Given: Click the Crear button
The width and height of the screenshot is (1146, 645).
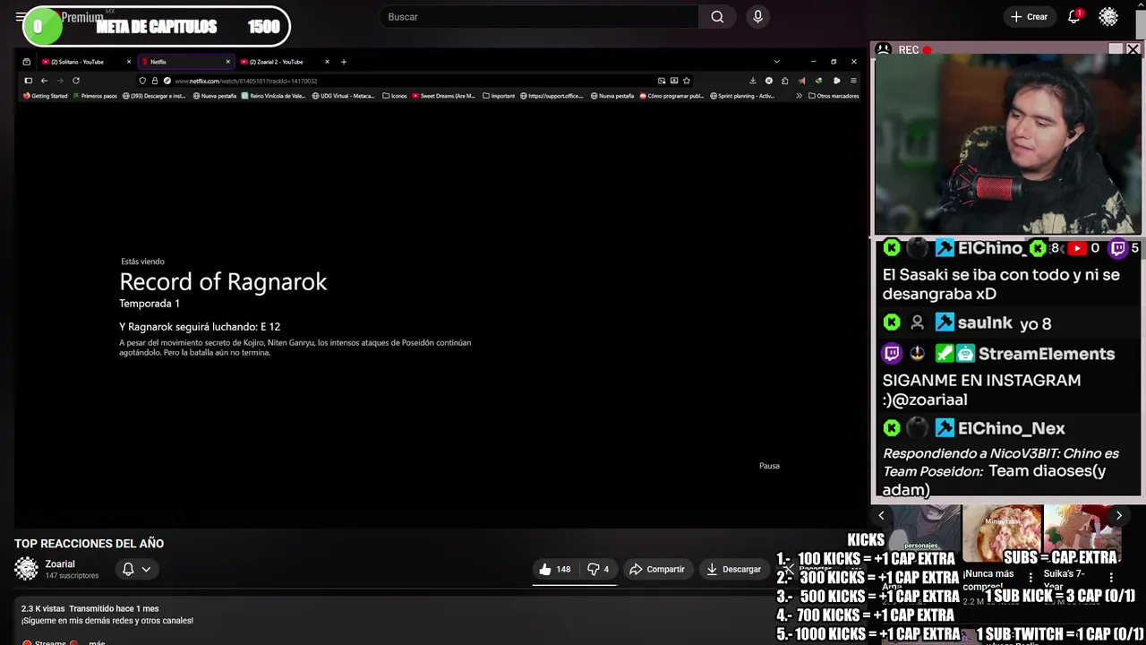Looking at the screenshot, I should [x=1029, y=17].
